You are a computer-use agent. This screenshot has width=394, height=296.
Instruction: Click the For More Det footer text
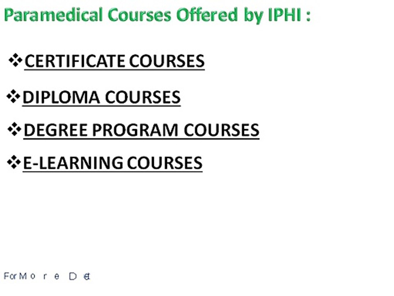[x=47, y=276]
